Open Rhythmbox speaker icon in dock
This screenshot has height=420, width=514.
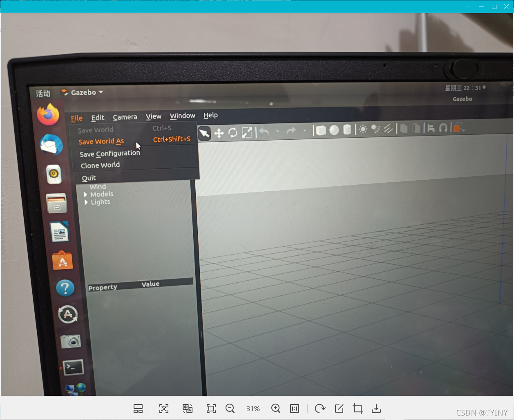(54, 174)
